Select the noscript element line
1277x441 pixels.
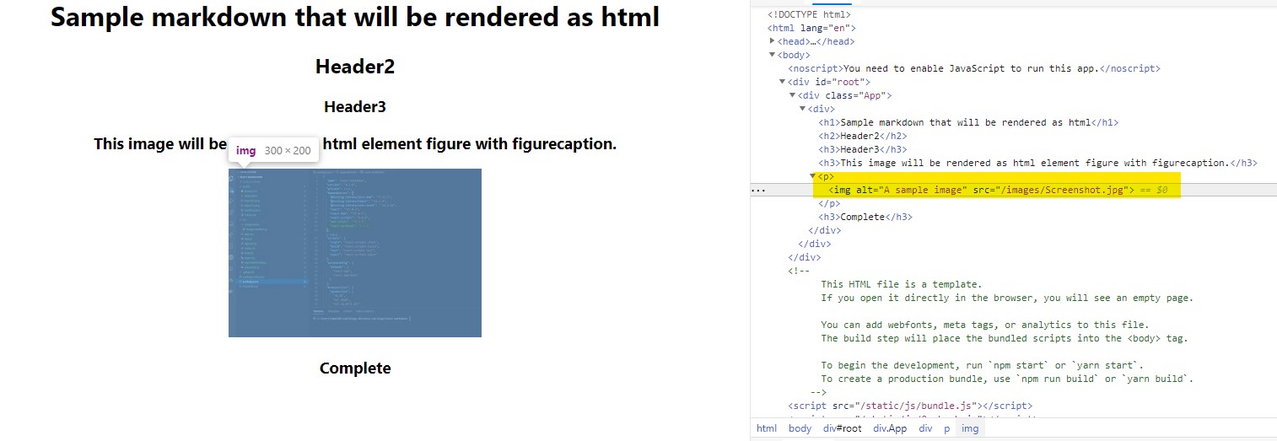click(x=973, y=68)
